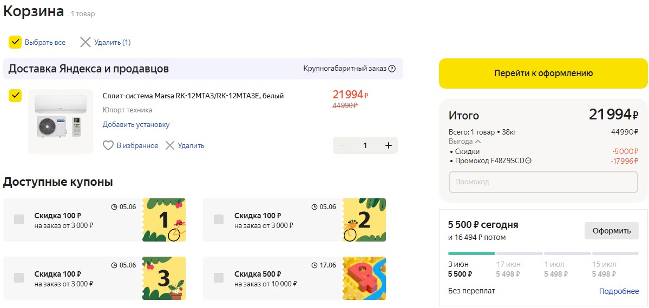Click the X icon next to Удалить (1)
Screen dimensions: 649x308
click(x=85, y=42)
